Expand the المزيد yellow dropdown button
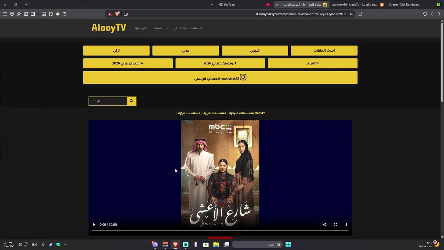 (x=313, y=63)
